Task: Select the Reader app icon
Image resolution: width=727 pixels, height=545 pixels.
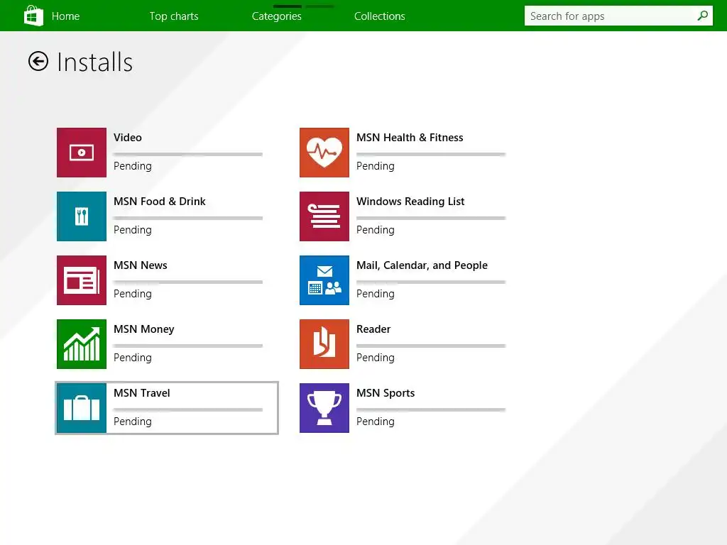Action: coord(324,344)
